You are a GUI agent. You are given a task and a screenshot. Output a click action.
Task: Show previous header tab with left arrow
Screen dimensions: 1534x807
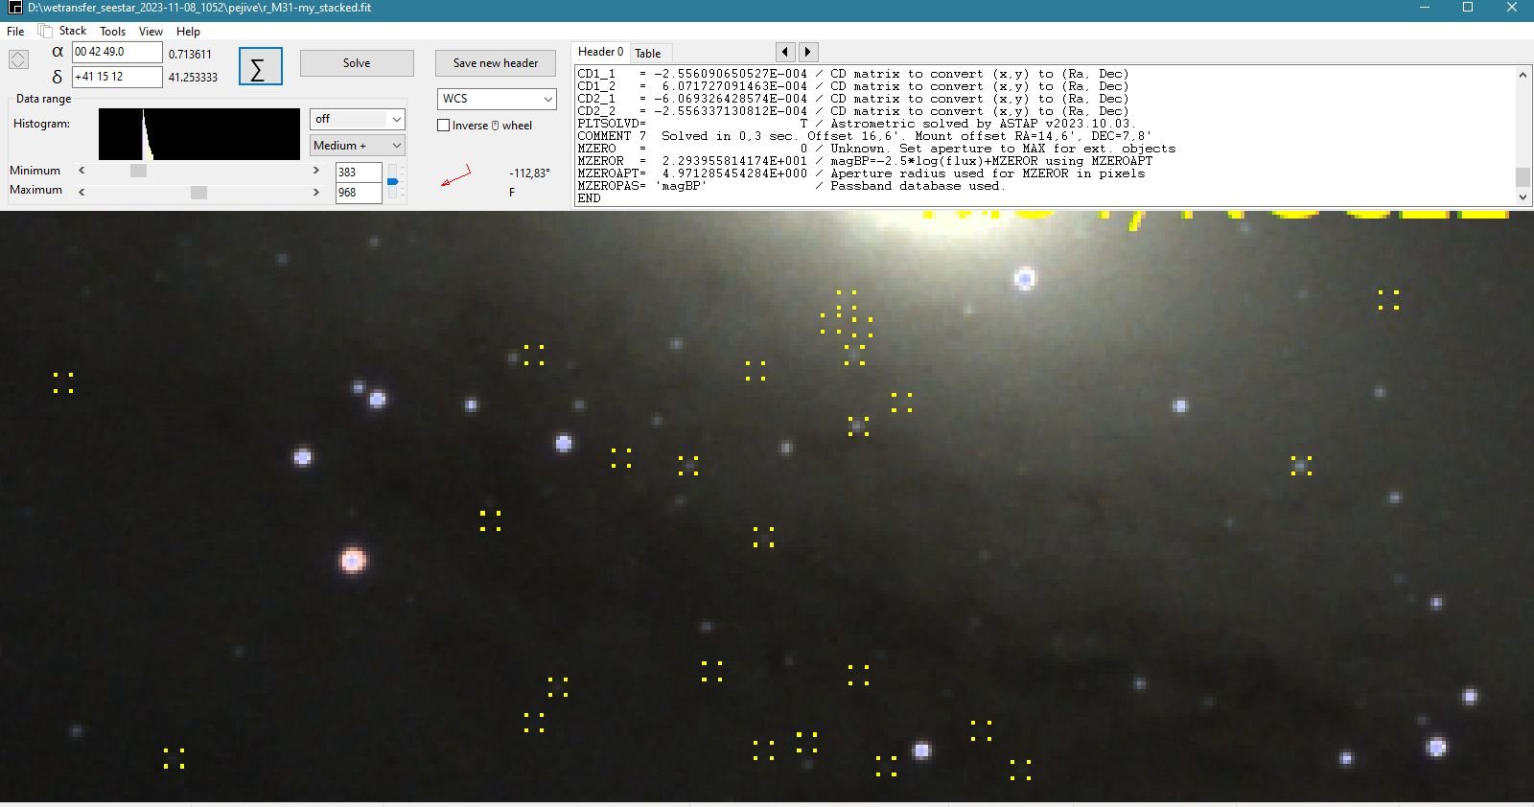coord(785,52)
